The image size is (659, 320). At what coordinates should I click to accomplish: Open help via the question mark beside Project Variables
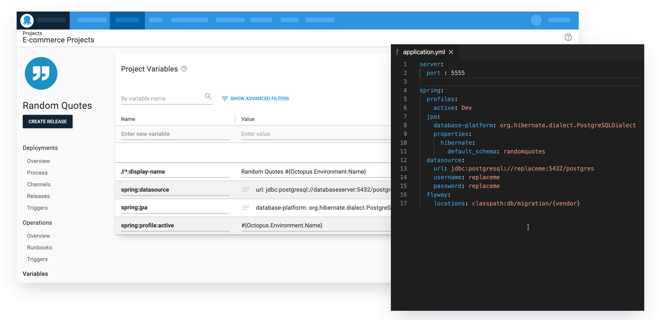(184, 68)
